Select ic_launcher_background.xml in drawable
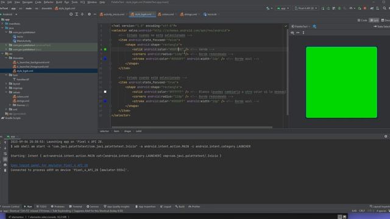Image resolution: width=390 pixels, height=219 pixels. pyautogui.click(x=31, y=62)
